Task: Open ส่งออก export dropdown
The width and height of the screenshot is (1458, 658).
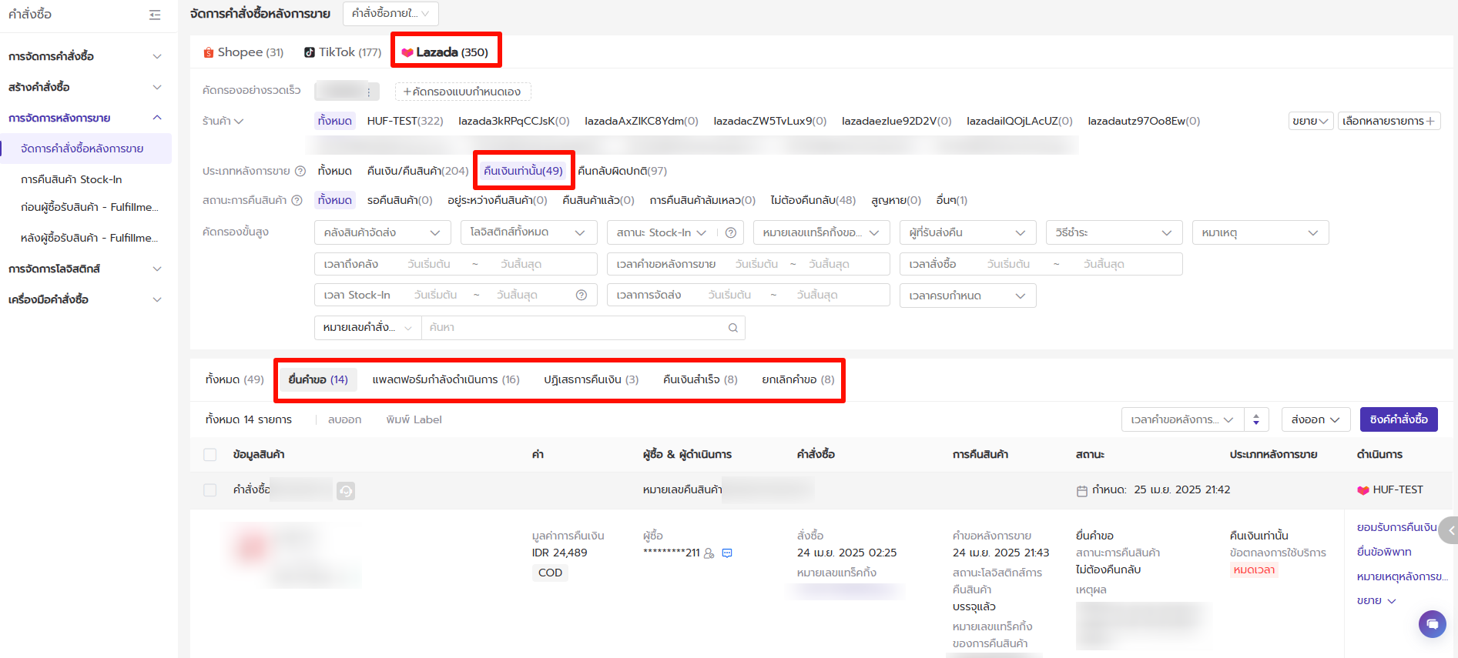Action: tap(1316, 419)
